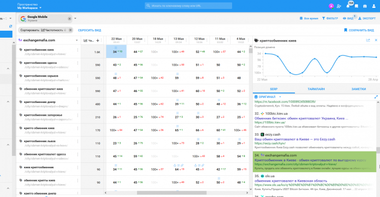Open three-dot menu for криптообменник днепр row
This screenshot has height=197, width=380.
coord(78,102)
